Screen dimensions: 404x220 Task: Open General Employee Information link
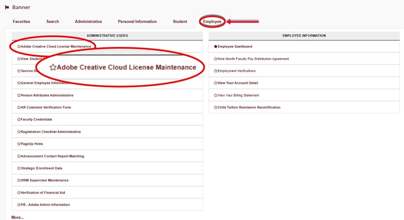pyautogui.click(x=45, y=83)
